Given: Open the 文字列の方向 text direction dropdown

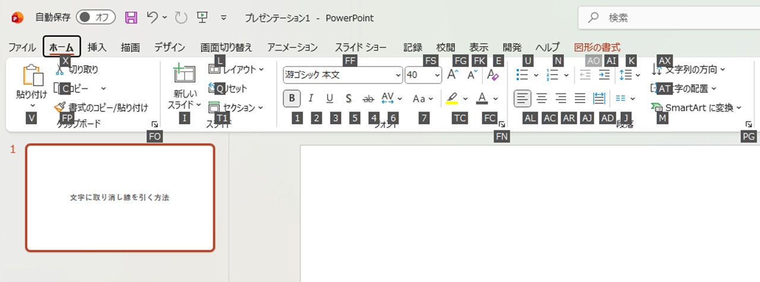Looking at the screenshot, I should 689,69.
